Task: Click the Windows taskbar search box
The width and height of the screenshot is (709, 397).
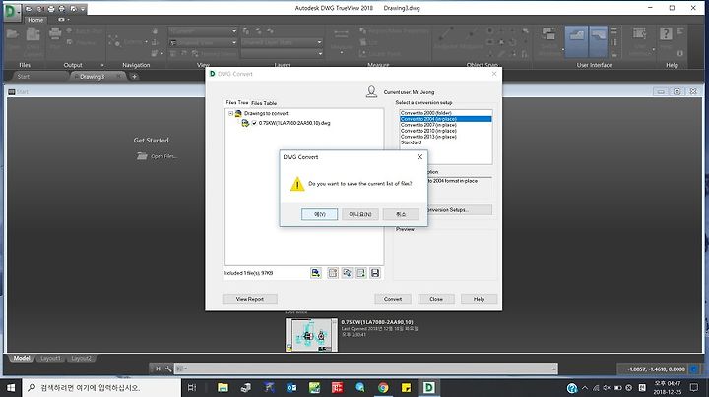Action: point(101,387)
